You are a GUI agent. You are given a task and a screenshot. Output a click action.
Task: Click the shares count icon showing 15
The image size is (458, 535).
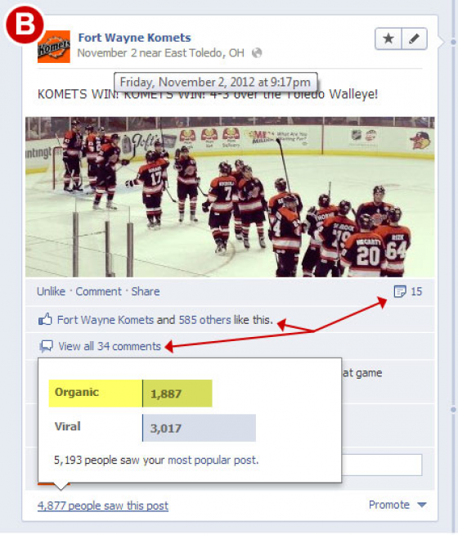(400, 292)
